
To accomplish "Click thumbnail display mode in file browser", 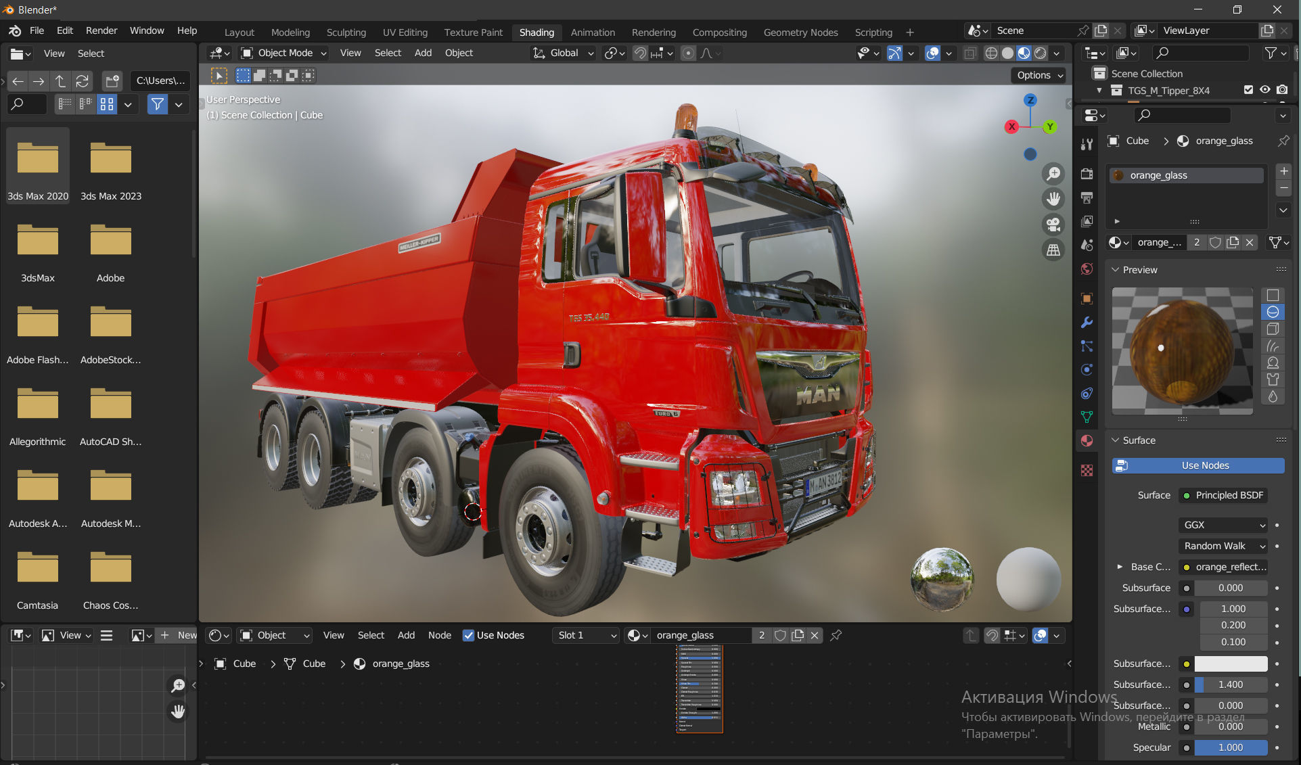I will (107, 104).
